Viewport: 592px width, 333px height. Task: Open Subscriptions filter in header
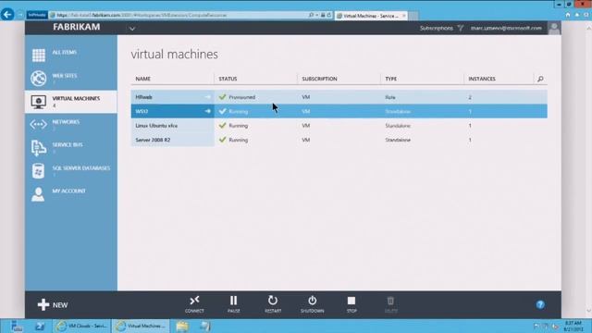[441, 28]
